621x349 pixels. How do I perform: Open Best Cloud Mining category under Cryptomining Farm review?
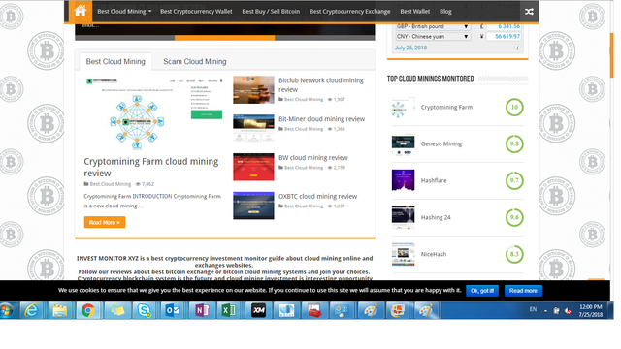pos(110,184)
